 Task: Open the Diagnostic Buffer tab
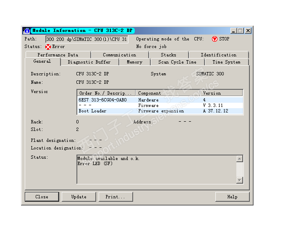coord(89,62)
